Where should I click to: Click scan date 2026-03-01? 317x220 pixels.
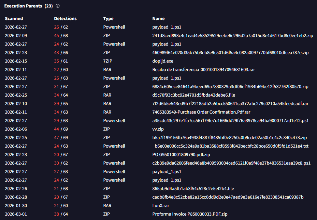(x=16, y=214)
